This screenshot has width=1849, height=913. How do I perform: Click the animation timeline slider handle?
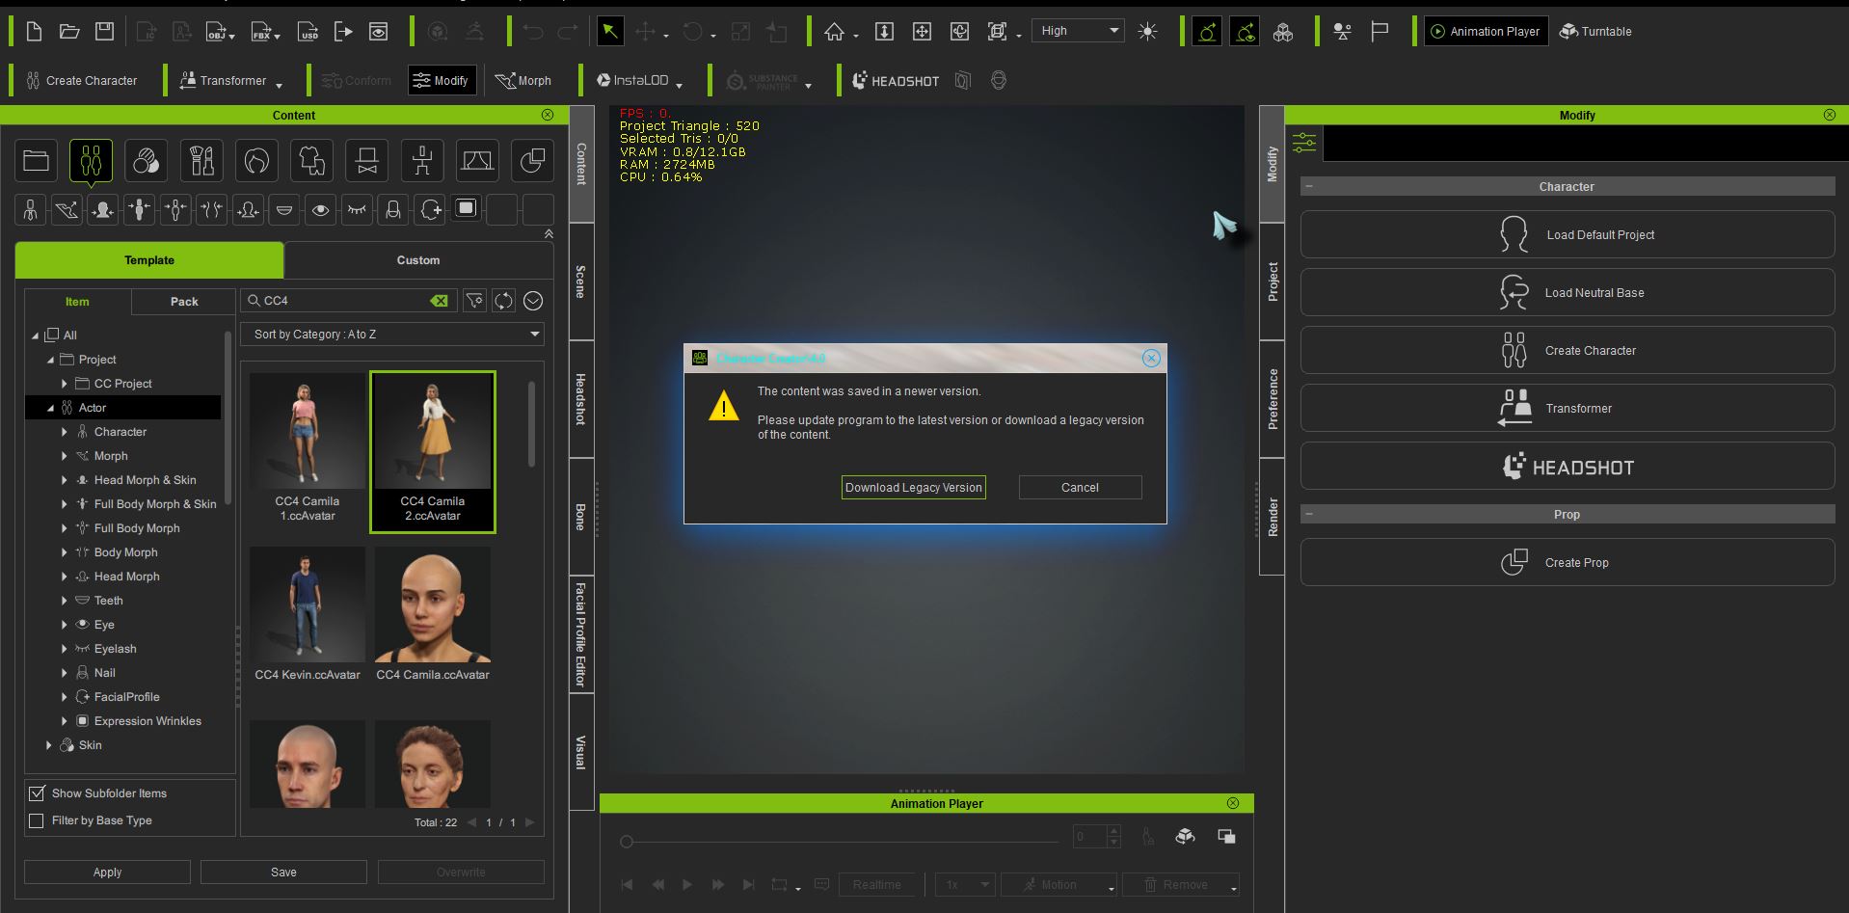point(627,842)
